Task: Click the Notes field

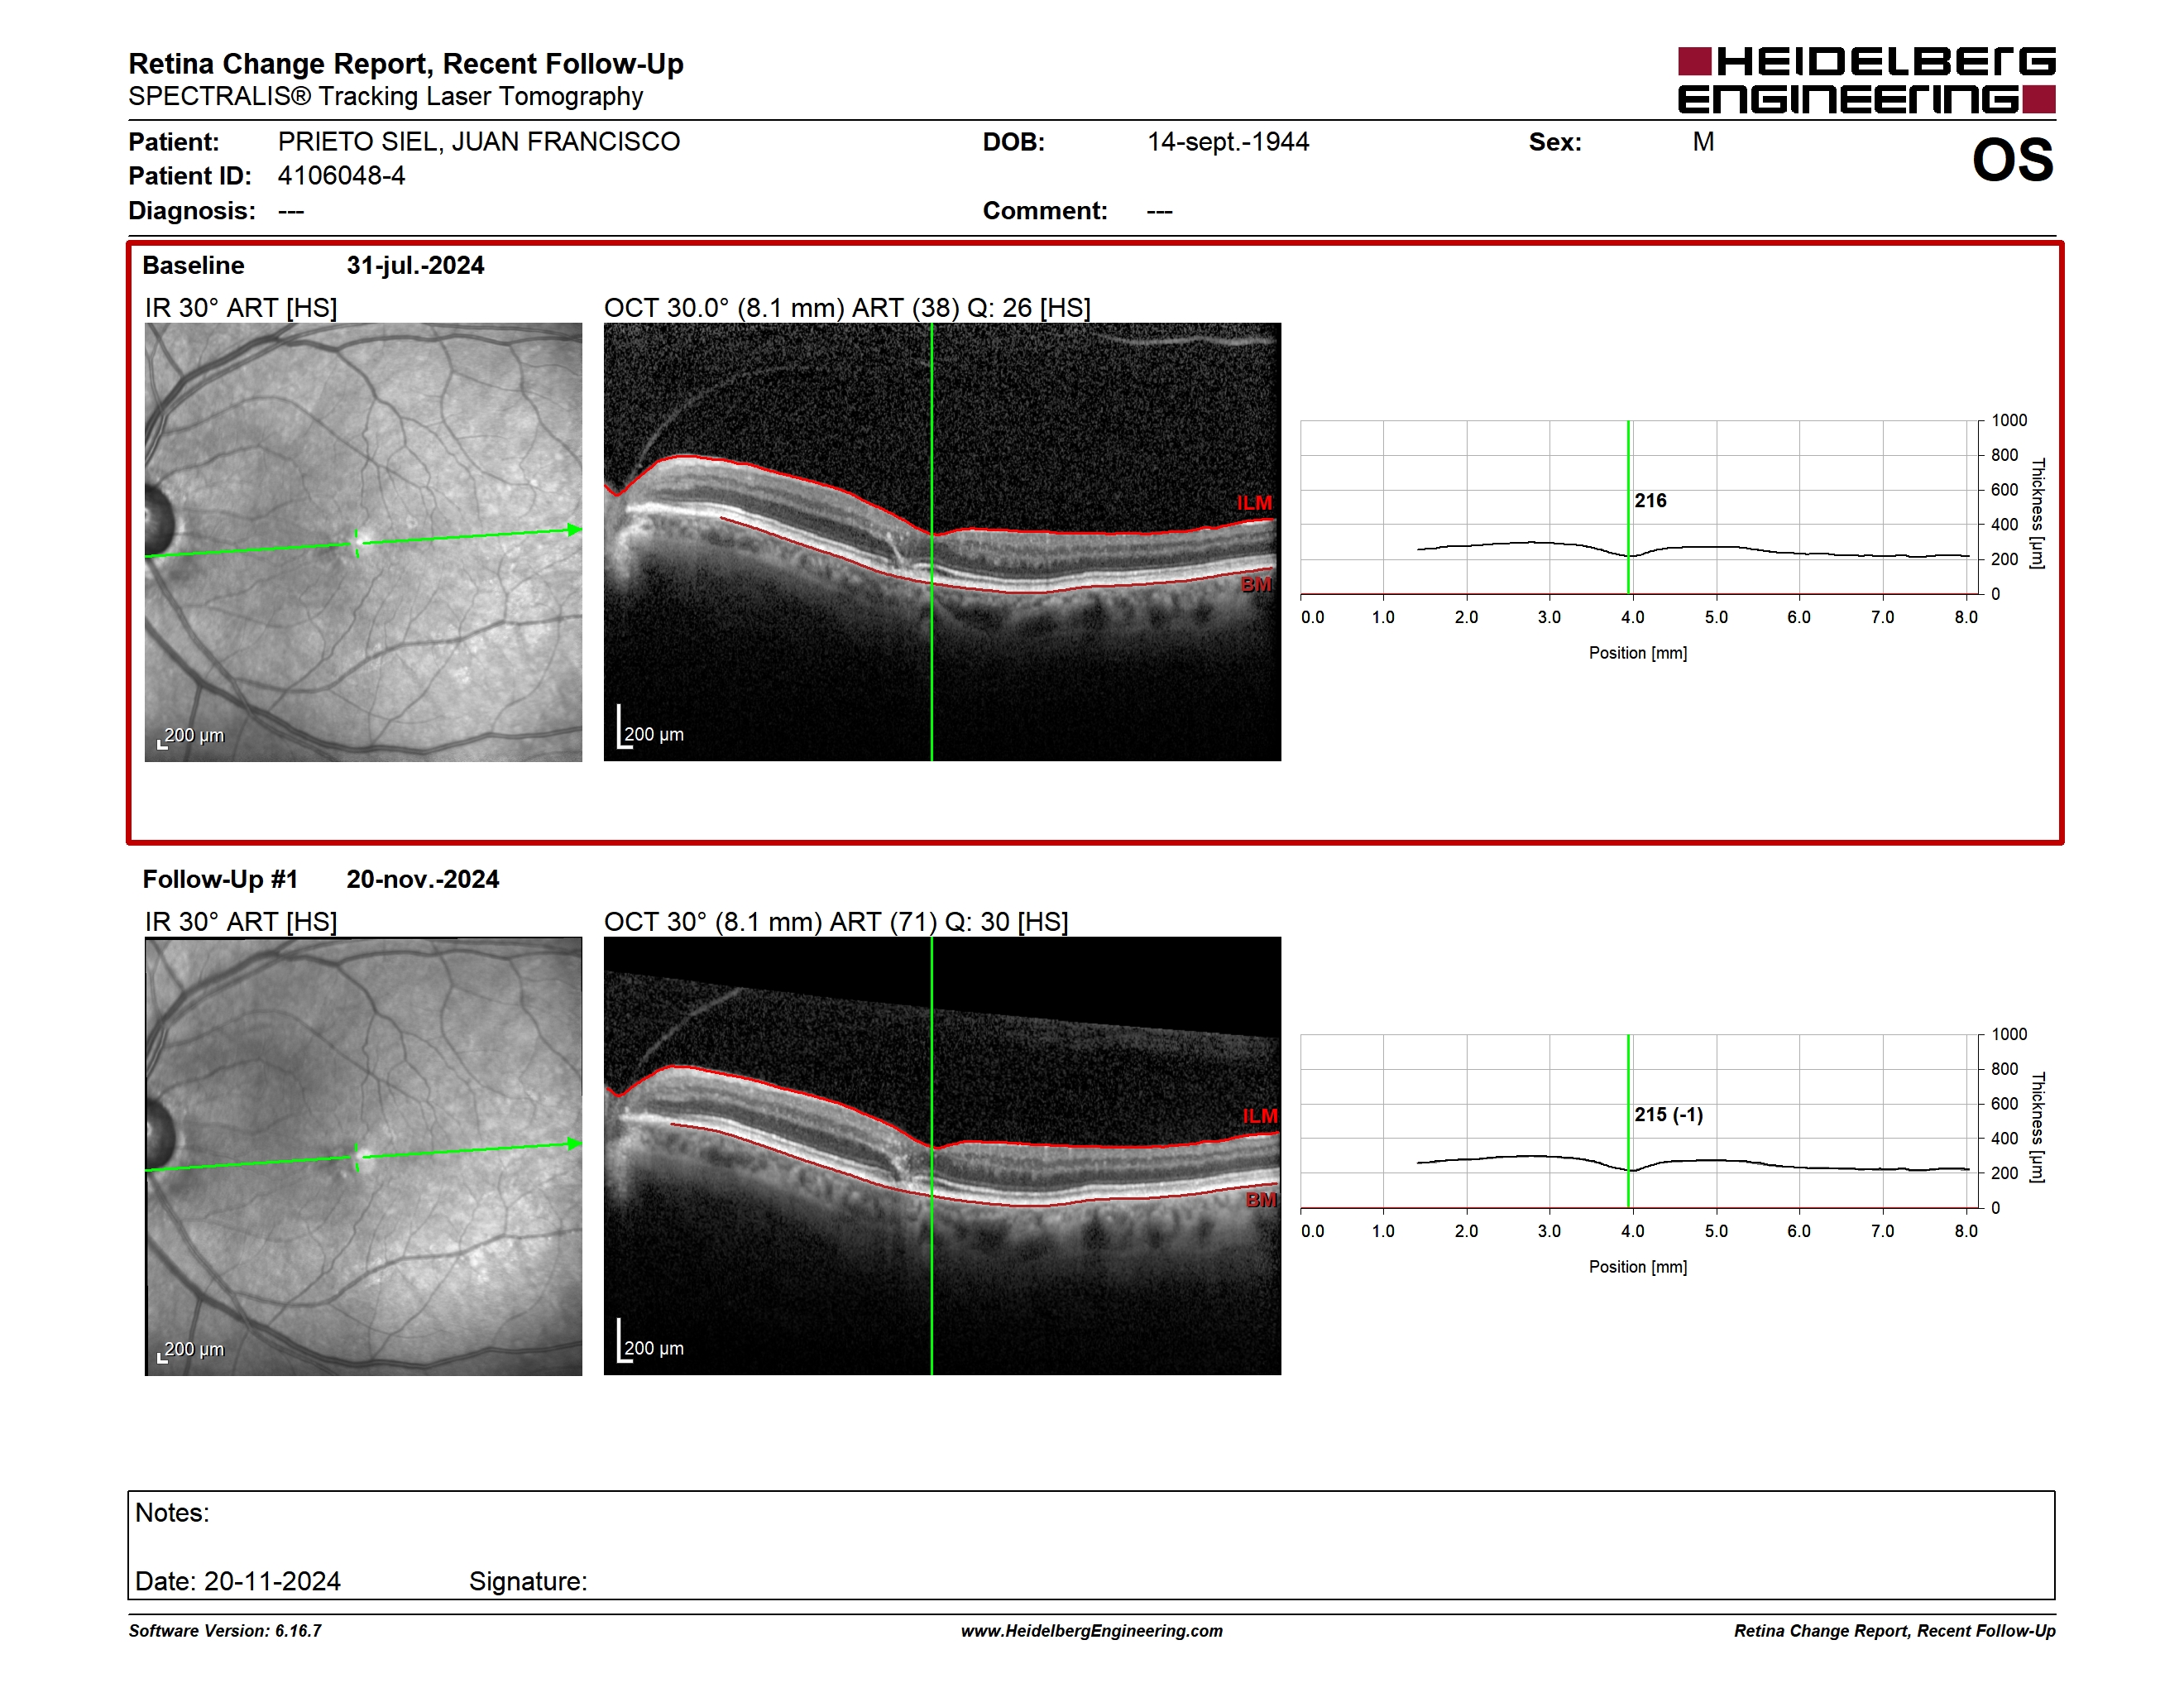Action: point(1091,1546)
